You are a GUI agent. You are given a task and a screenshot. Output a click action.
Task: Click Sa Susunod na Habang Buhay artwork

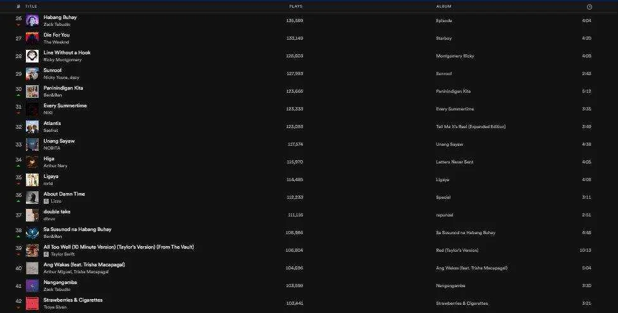point(32,233)
